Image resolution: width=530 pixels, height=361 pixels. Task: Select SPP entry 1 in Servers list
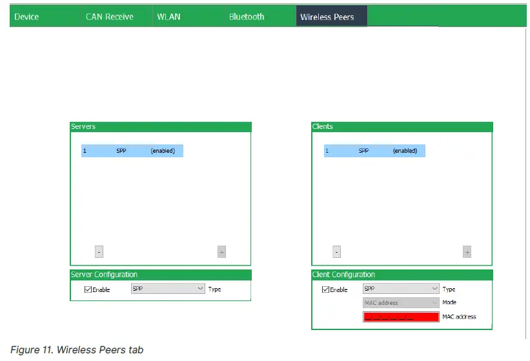(132, 151)
